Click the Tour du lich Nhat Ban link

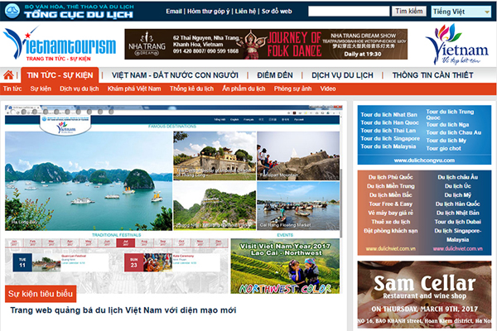click(x=388, y=114)
